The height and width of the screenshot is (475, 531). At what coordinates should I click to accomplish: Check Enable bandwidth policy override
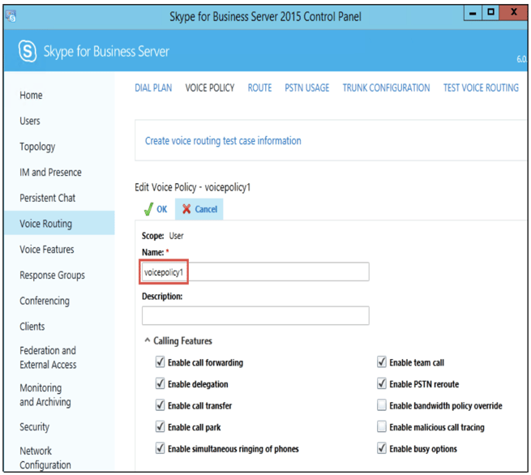click(382, 405)
